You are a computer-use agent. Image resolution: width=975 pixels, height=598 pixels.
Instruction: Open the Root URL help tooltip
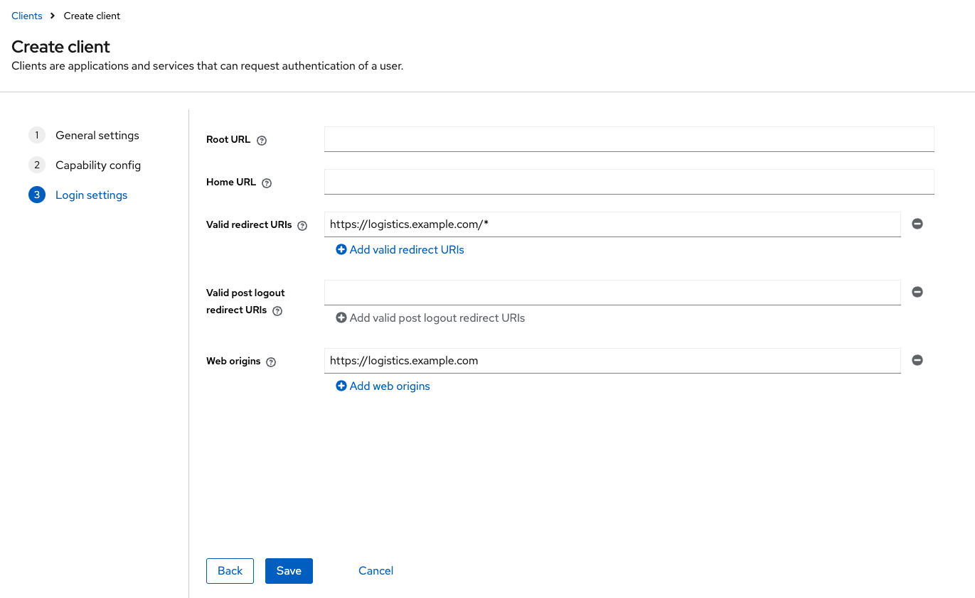click(x=261, y=140)
